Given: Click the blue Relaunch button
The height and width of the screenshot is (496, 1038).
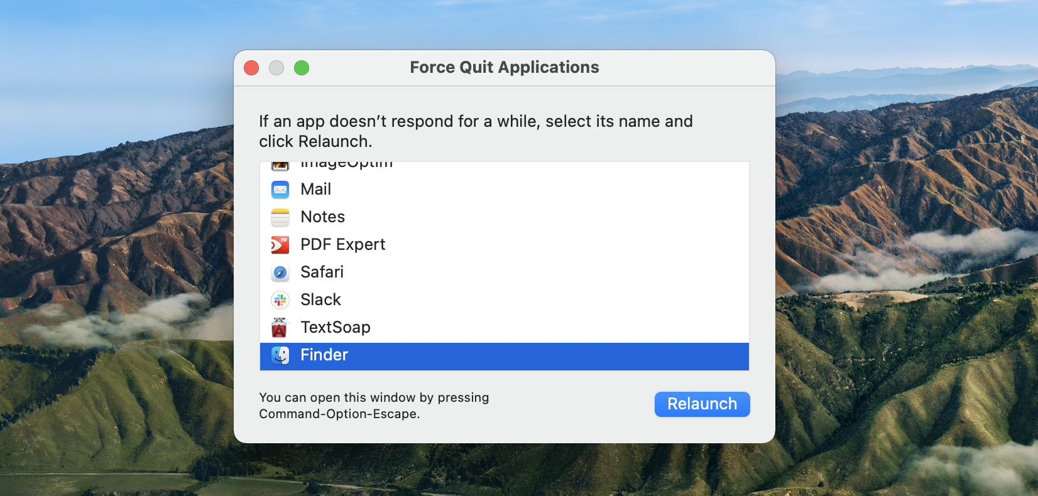Looking at the screenshot, I should pyautogui.click(x=702, y=404).
